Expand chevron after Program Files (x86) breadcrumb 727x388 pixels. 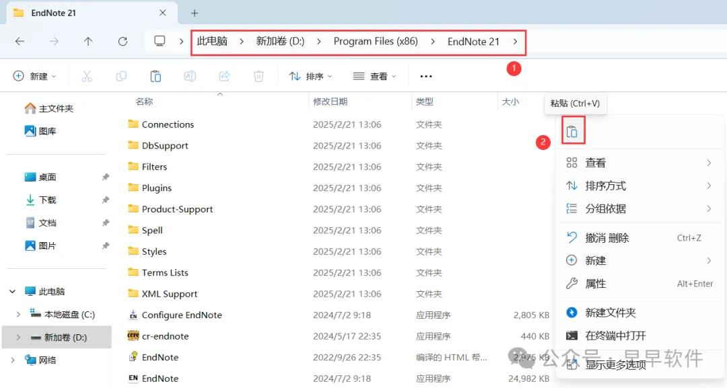[433, 42]
